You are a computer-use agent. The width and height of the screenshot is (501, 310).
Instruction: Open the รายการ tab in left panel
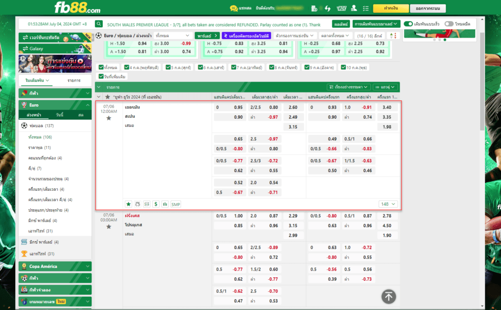74,81
